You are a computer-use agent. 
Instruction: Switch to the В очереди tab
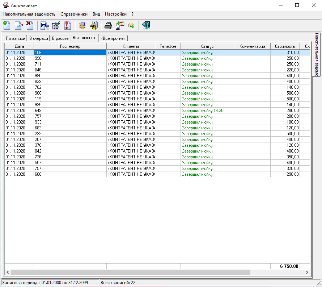39,38
